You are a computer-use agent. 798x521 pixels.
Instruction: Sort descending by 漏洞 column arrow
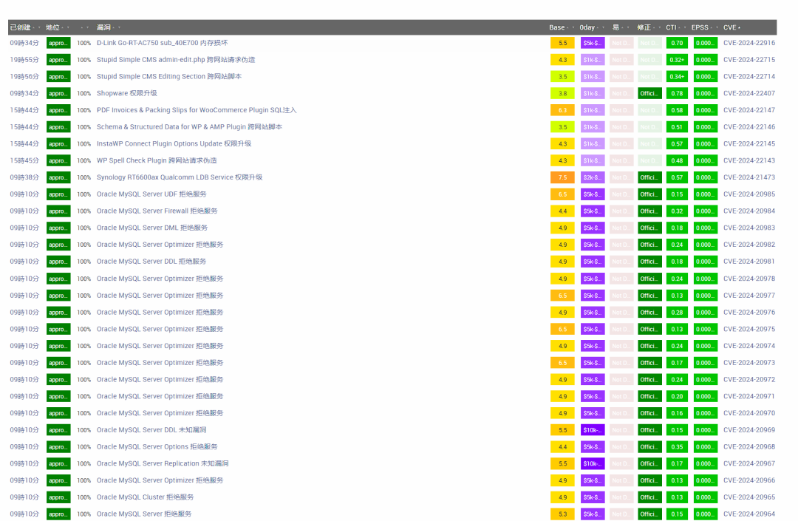pos(119,27)
